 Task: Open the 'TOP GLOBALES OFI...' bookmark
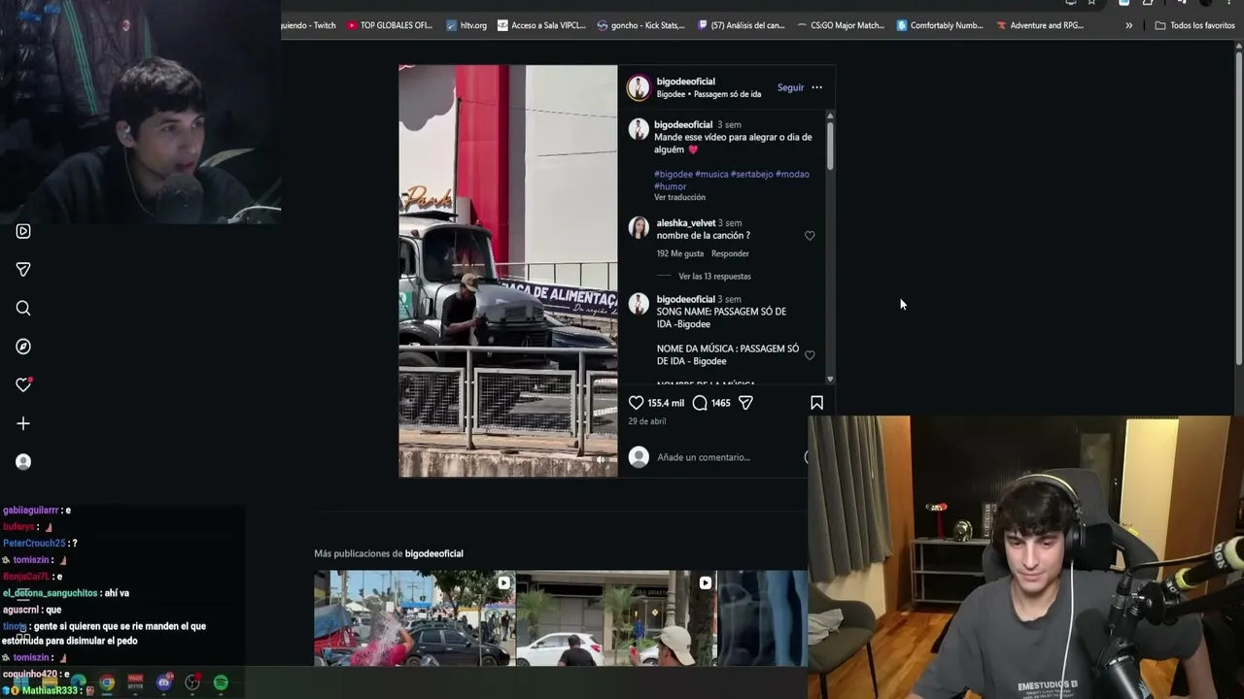point(389,25)
